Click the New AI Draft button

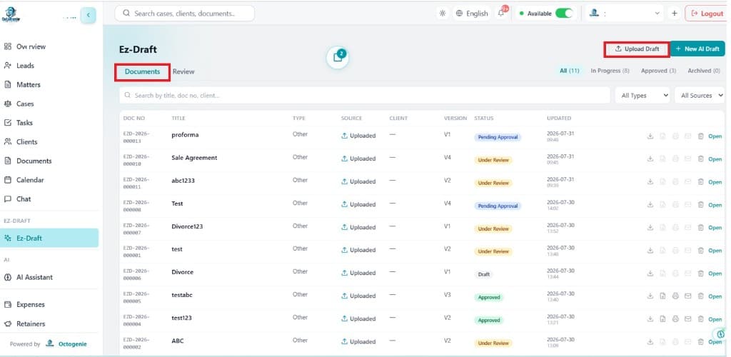697,49
